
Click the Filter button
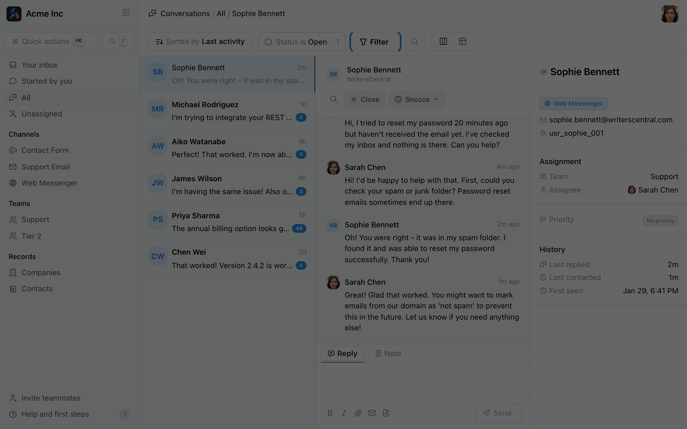point(375,42)
